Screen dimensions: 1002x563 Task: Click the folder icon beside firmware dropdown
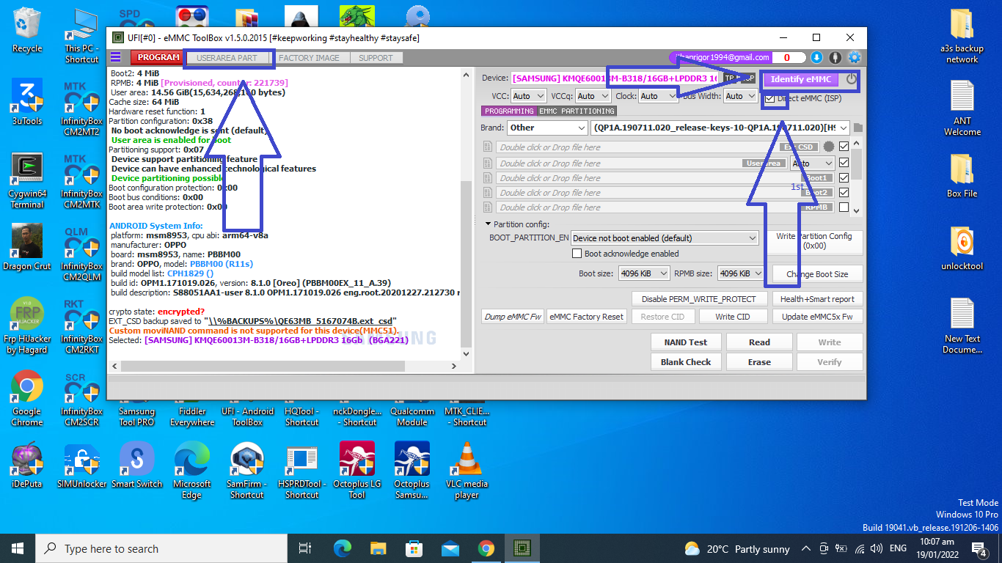pos(858,128)
